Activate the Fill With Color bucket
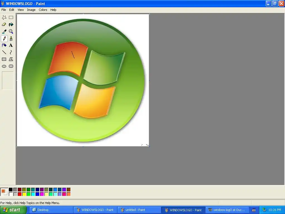The height and width of the screenshot is (214, 285). coord(11,25)
